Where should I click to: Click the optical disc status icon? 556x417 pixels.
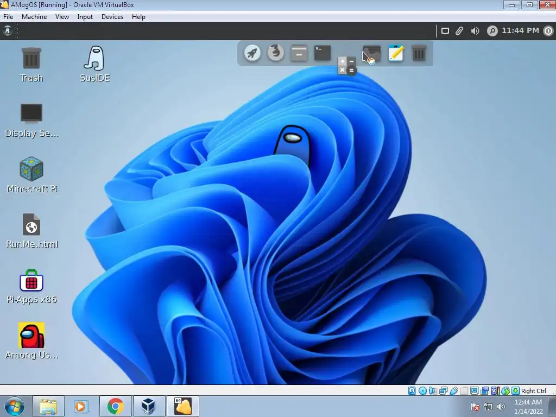[422, 391]
